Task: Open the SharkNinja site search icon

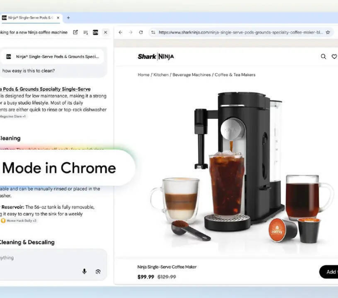Action: [x=323, y=57]
